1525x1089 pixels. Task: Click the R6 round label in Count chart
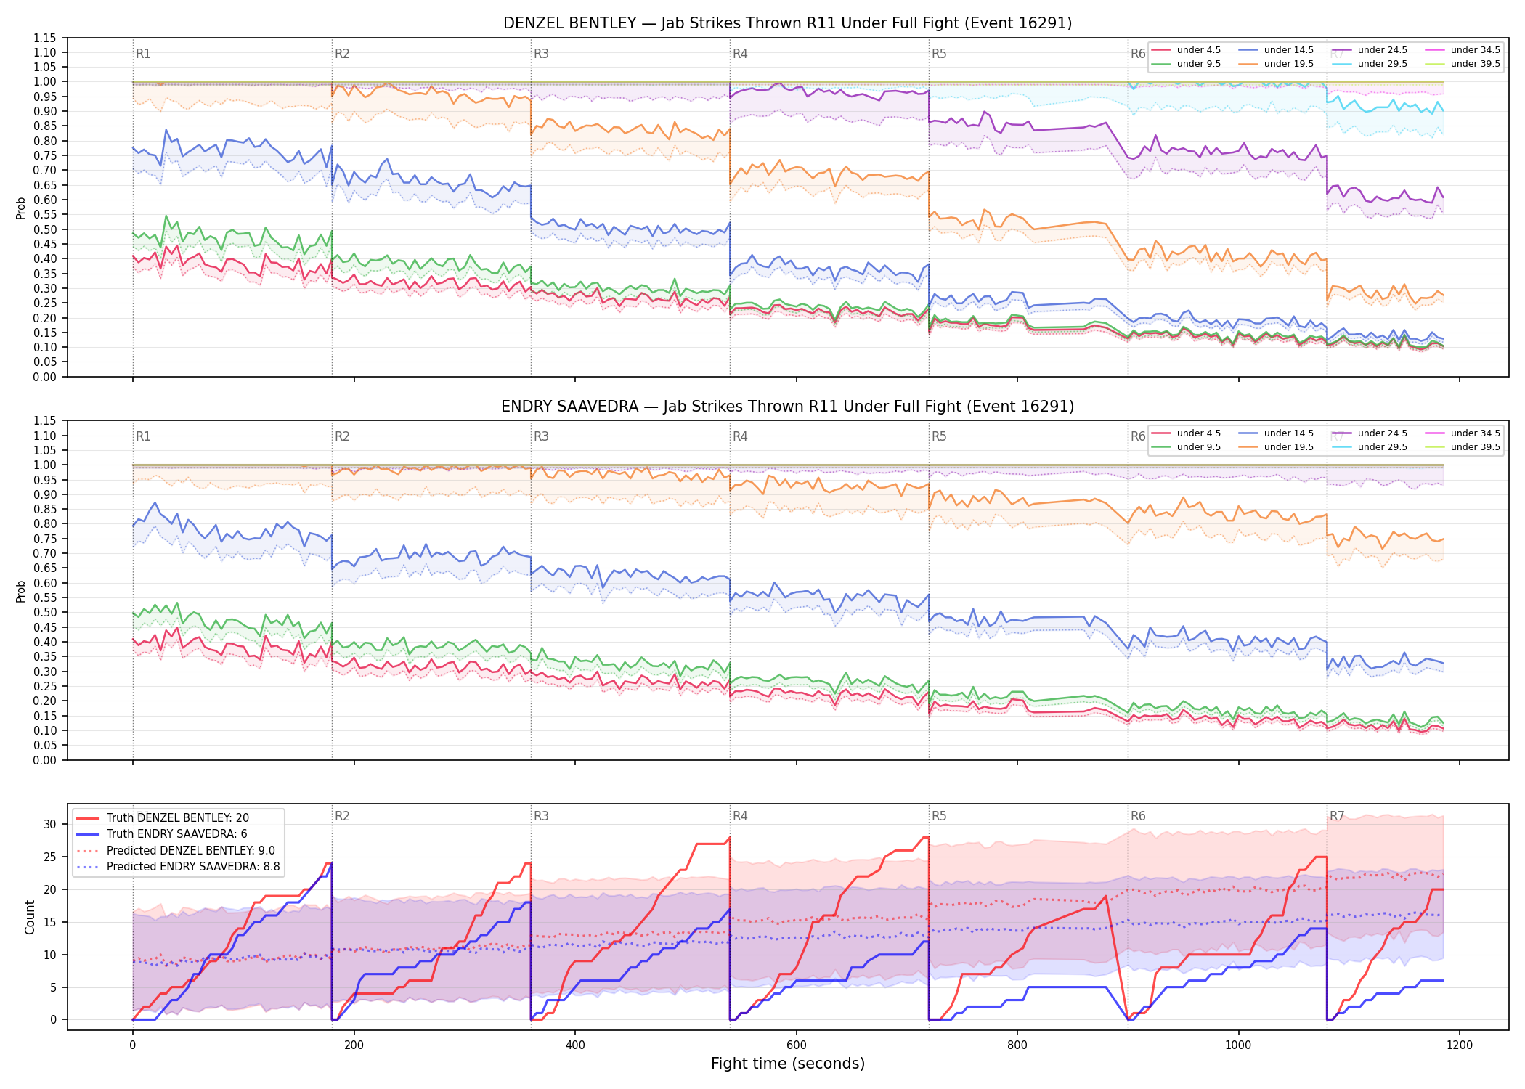click(x=1138, y=816)
